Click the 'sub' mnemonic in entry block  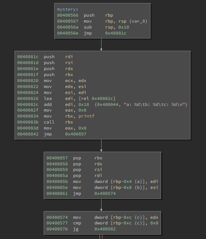coord(88,27)
